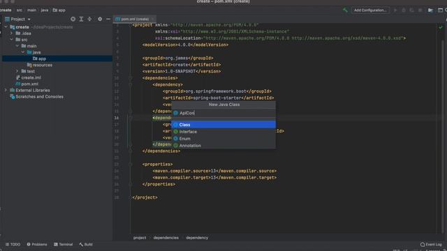Open the Terminal tool window
The width and height of the screenshot is (447, 251).
click(64, 244)
